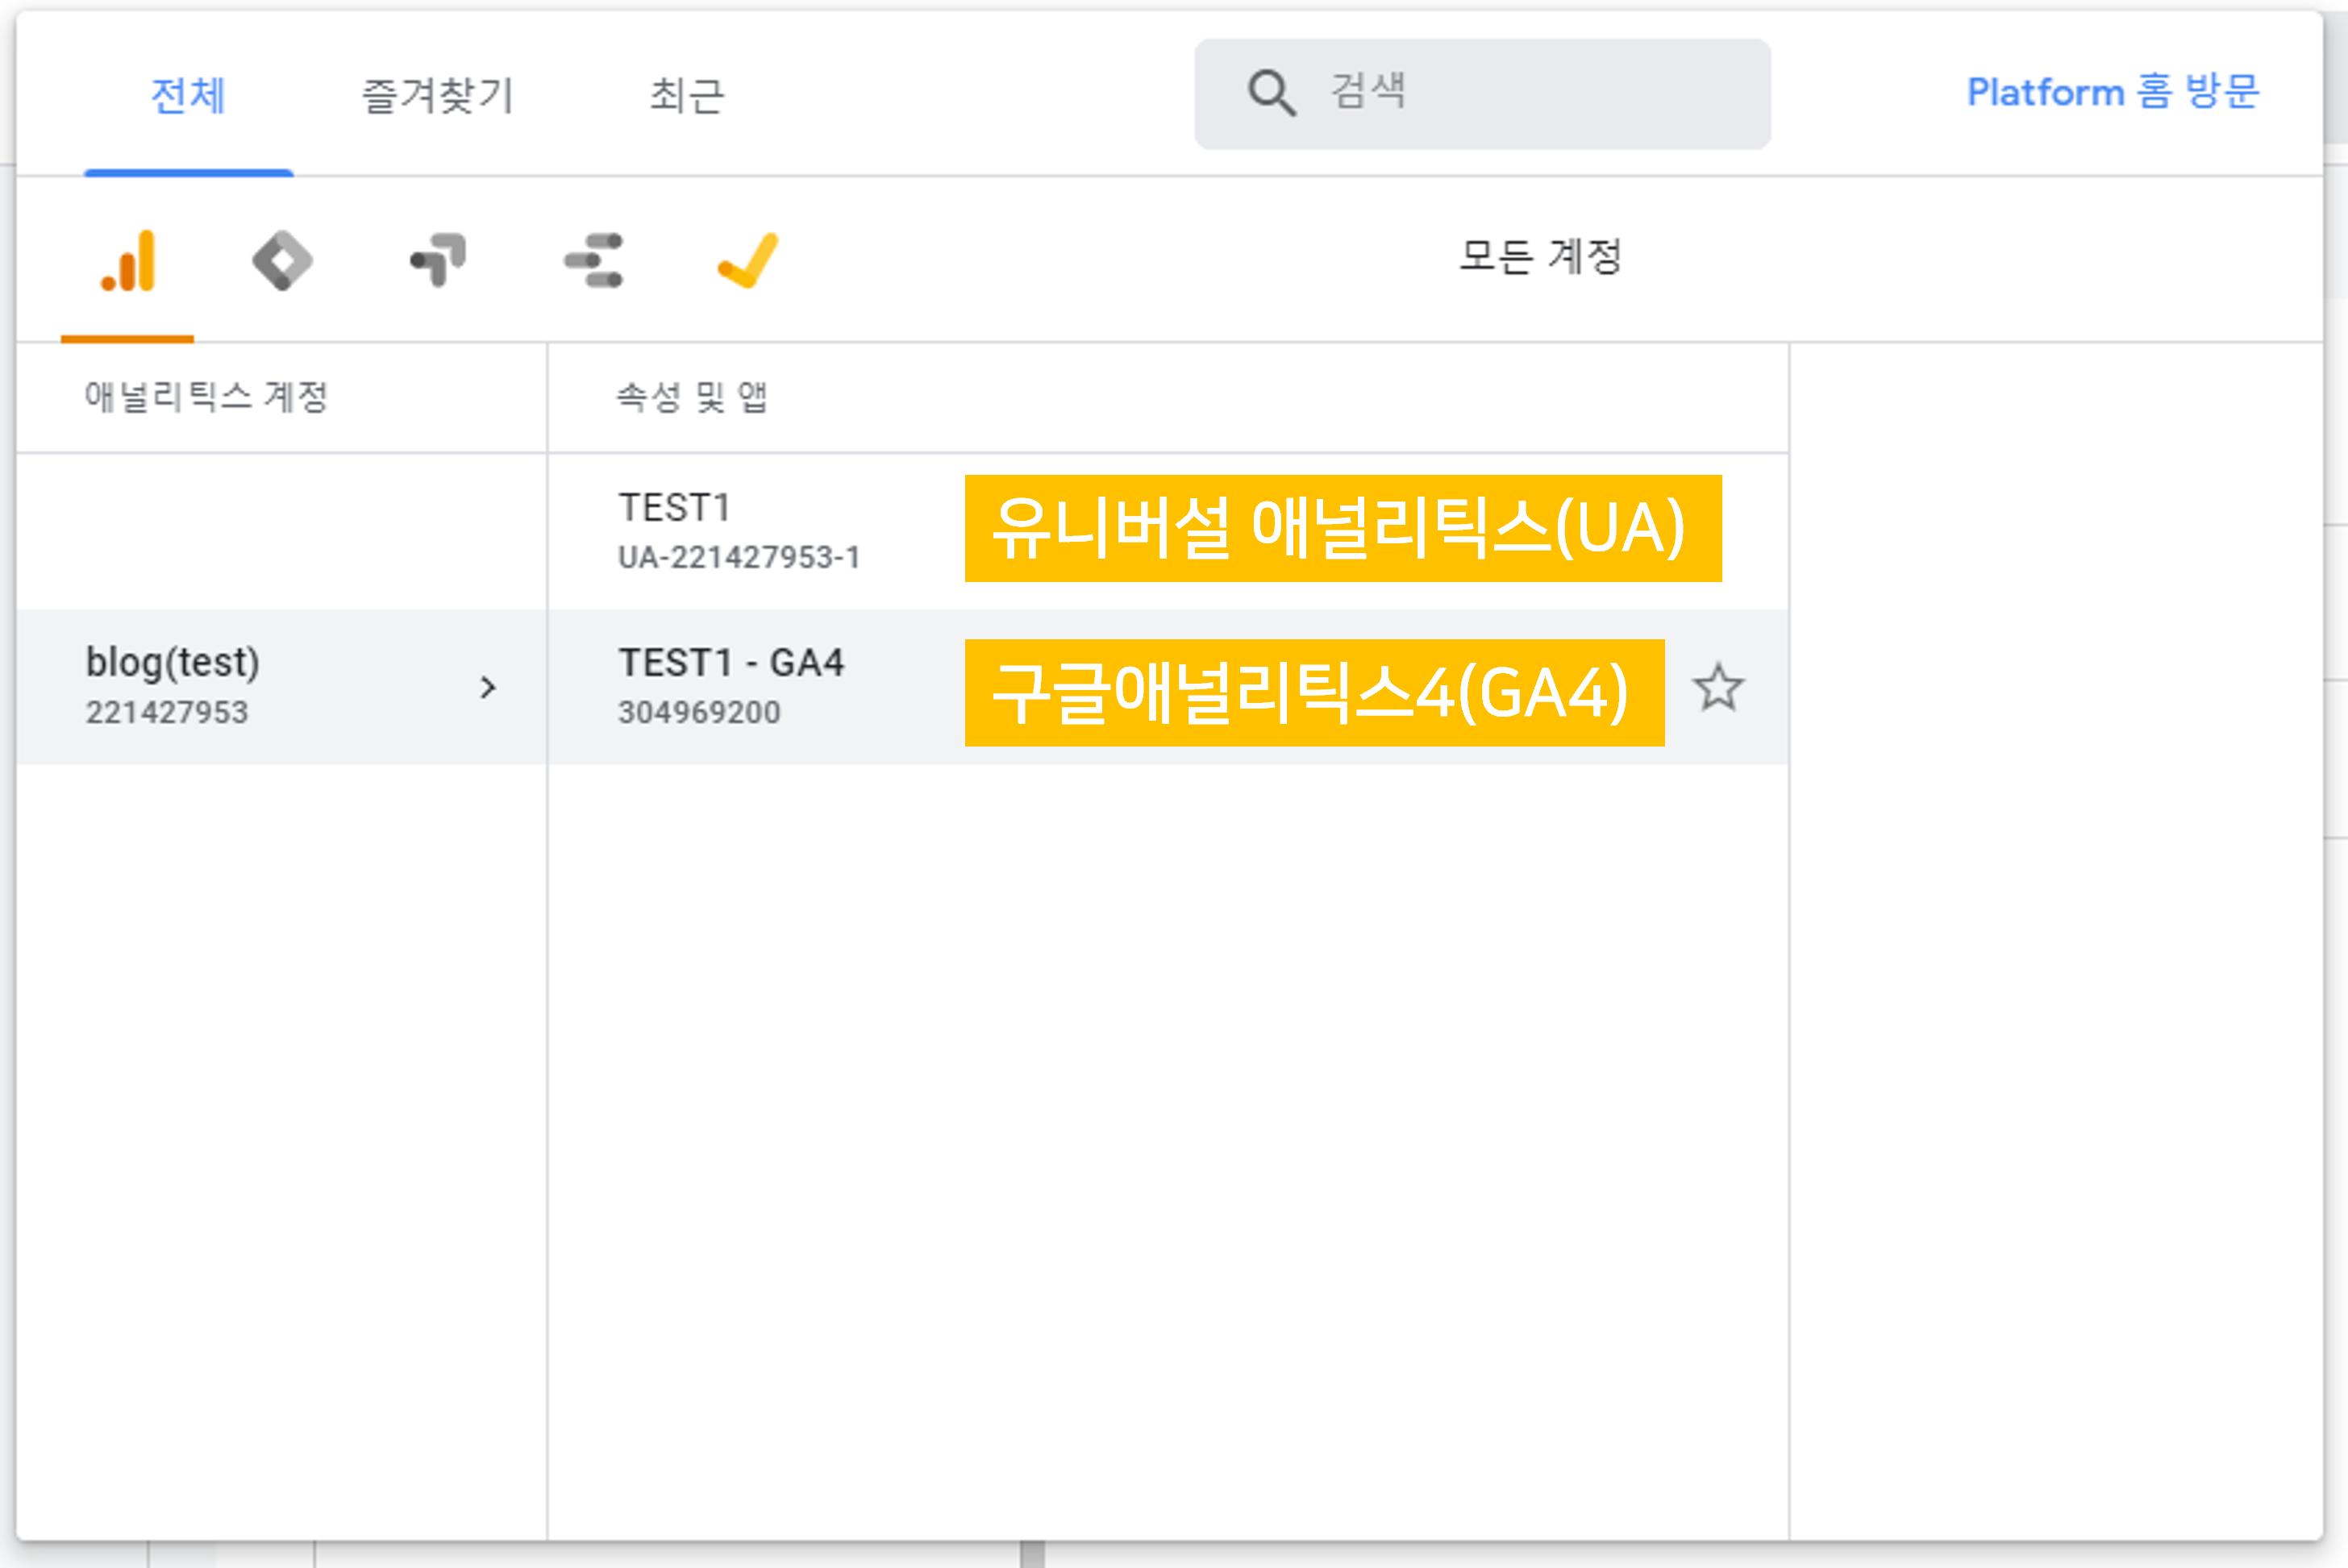Image resolution: width=2348 pixels, height=1568 pixels.
Task: Select the Tag Manager diamond icon
Action: coord(282,262)
